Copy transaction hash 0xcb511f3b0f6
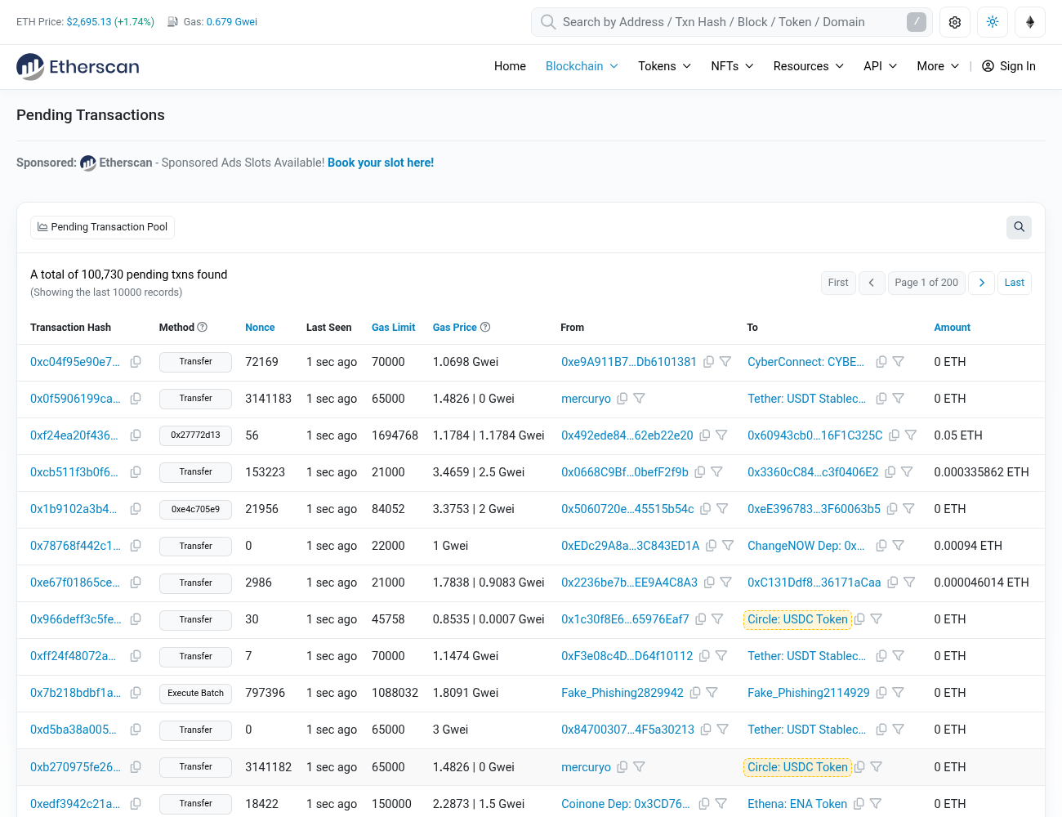The height and width of the screenshot is (817, 1062). click(x=136, y=472)
